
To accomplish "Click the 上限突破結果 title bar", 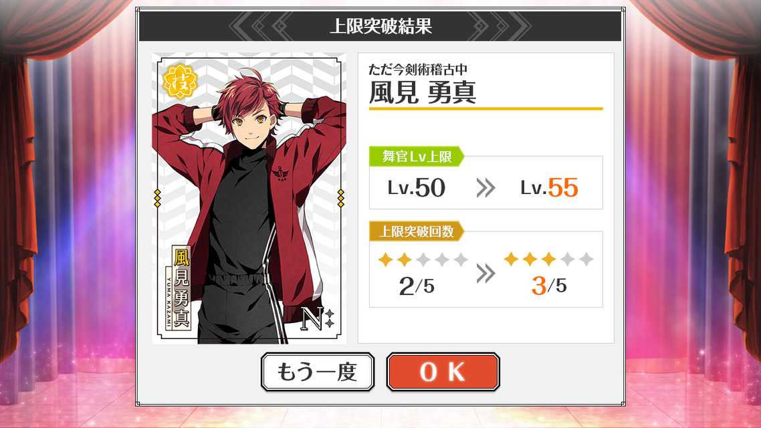I will point(380,25).
